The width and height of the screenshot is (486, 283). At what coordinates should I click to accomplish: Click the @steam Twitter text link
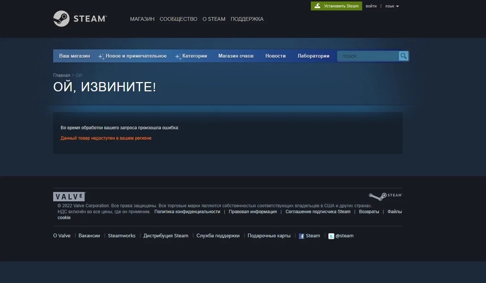tap(344, 236)
